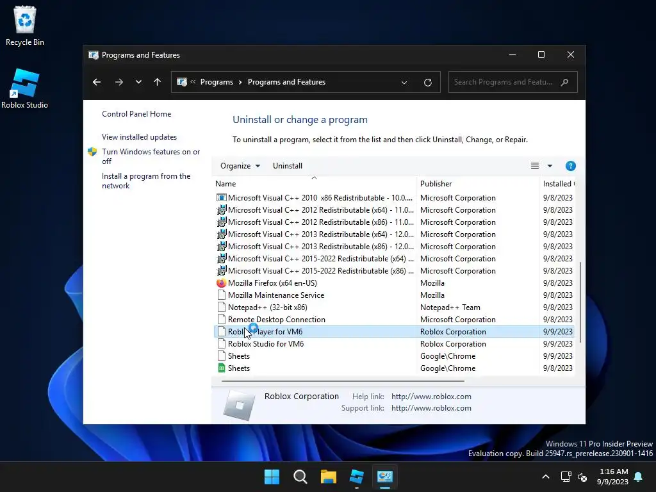Select Roblox Studio for VM6 entry
The height and width of the screenshot is (492, 656).
pyautogui.click(x=394, y=344)
